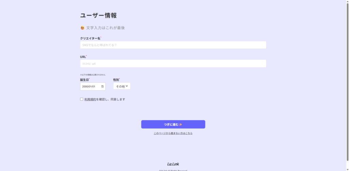Click the 性別 label above the dropdown
The width and height of the screenshot is (349, 171).
point(116,80)
